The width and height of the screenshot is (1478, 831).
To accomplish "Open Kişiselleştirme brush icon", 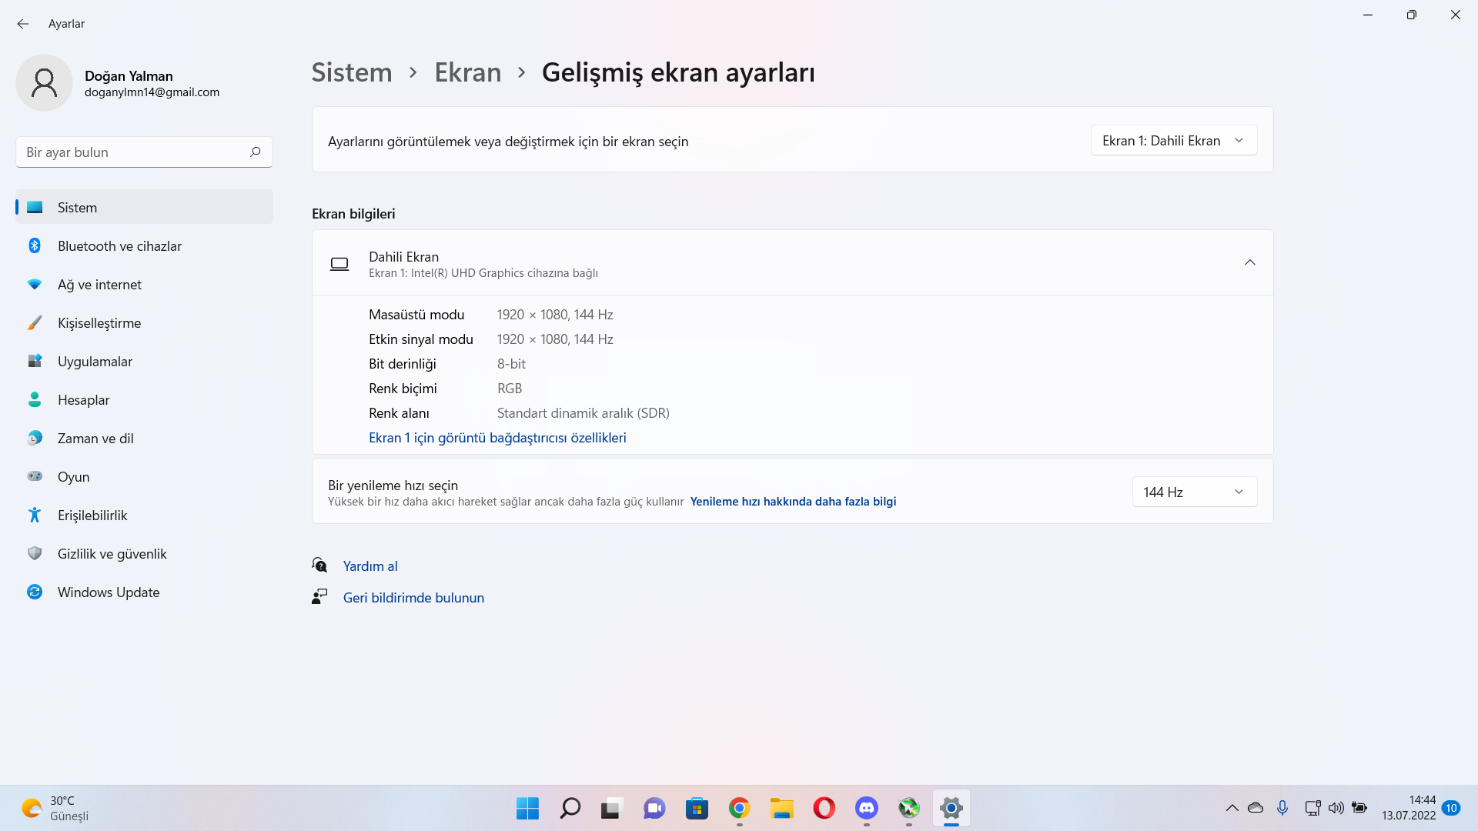I will click(x=35, y=323).
